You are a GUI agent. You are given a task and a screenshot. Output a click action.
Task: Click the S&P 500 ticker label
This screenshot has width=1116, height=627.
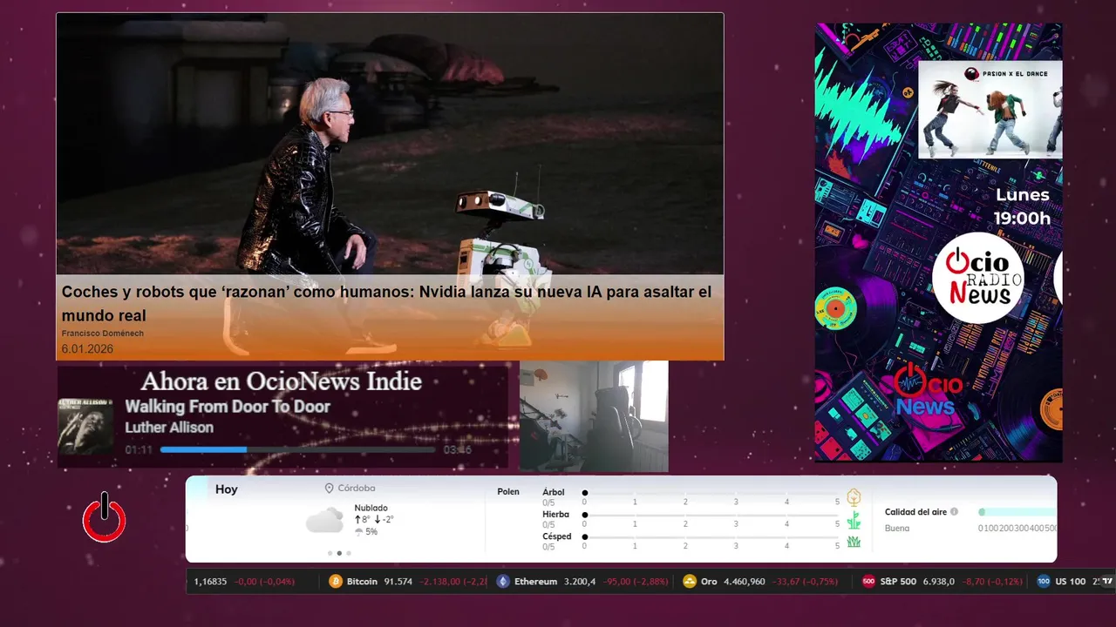[x=898, y=582]
